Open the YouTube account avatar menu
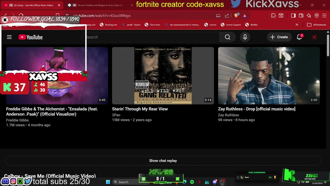Image resolution: width=330 pixels, height=186 pixels. pyautogui.click(x=314, y=37)
